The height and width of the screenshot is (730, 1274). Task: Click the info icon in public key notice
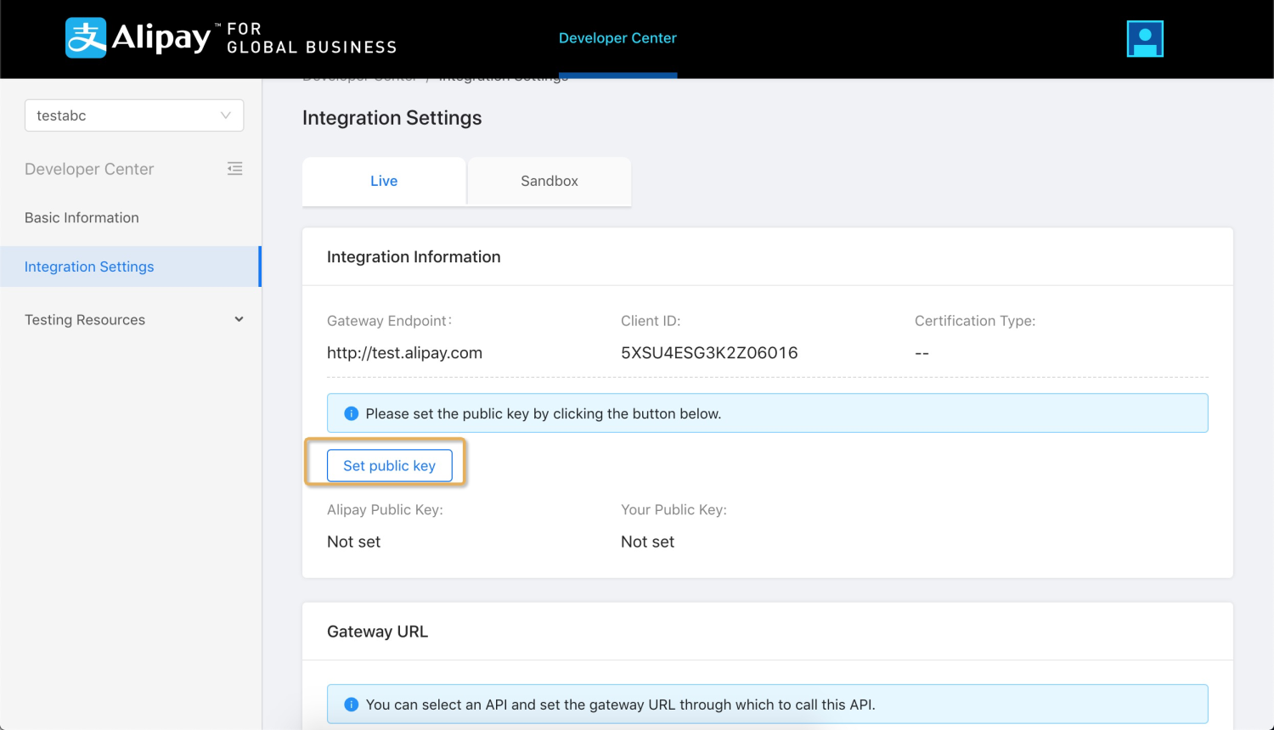point(351,413)
